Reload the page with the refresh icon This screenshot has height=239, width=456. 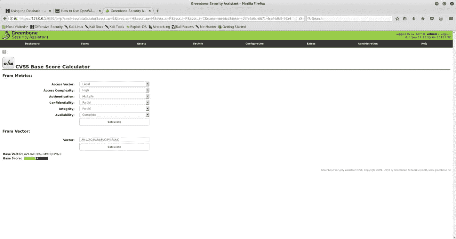pos(300,19)
